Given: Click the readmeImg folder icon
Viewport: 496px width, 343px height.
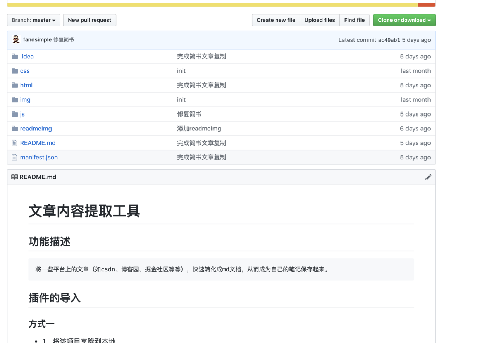Looking at the screenshot, I should [x=15, y=129].
